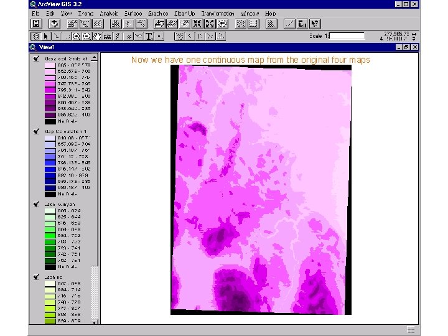
Task: Click the context Help arrow icon
Action: click(x=315, y=24)
